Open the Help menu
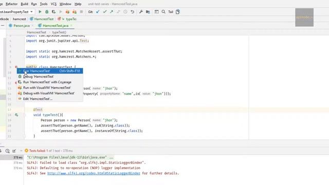 pyautogui.click(x=78, y=4)
